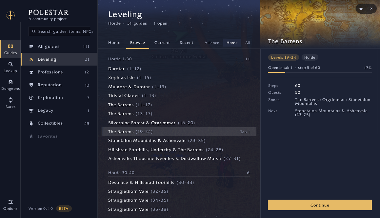Switch to the Recent tab
Screen dimensions: 380x218
tap(186, 43)
